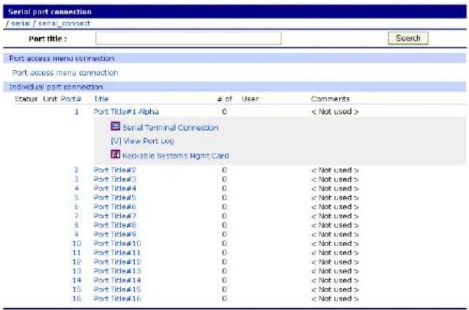Select Port Title#10 link

tap(117, 243)
